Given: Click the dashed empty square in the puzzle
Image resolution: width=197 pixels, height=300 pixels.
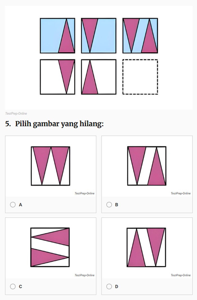Looking at the screenshot, I should tap(140, 77).
